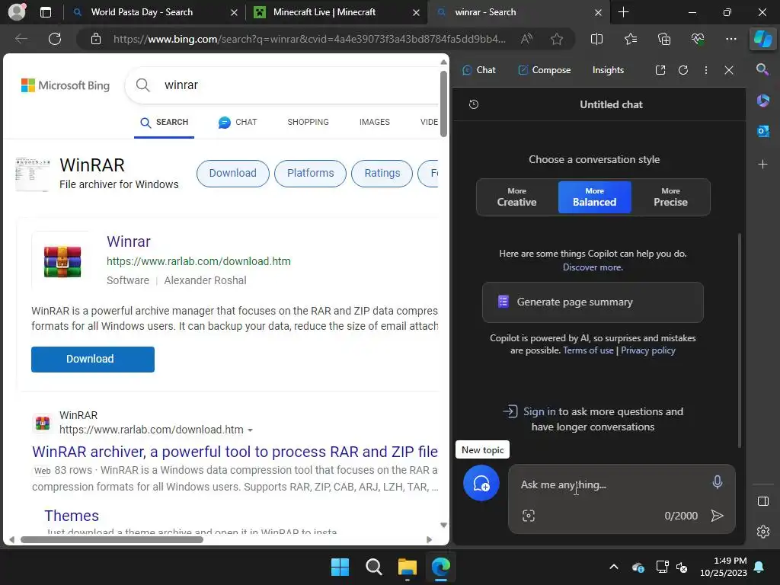This screenshot has width=780, height=585.
Task: Open Windows Start menu
Action: click(x=340, y=567)
